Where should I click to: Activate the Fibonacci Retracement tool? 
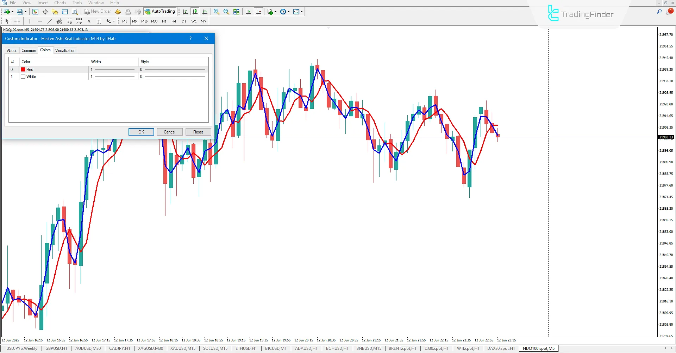(68, 21)
